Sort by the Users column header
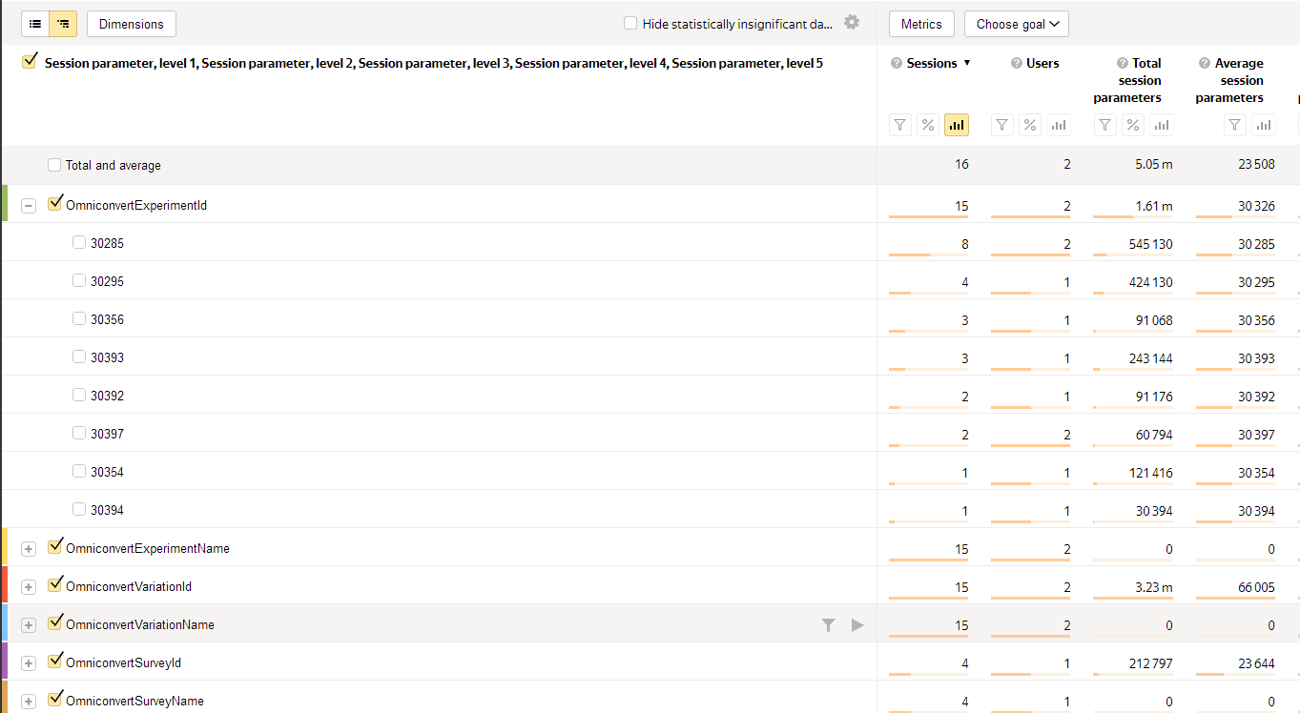 tap(1042, 63)
